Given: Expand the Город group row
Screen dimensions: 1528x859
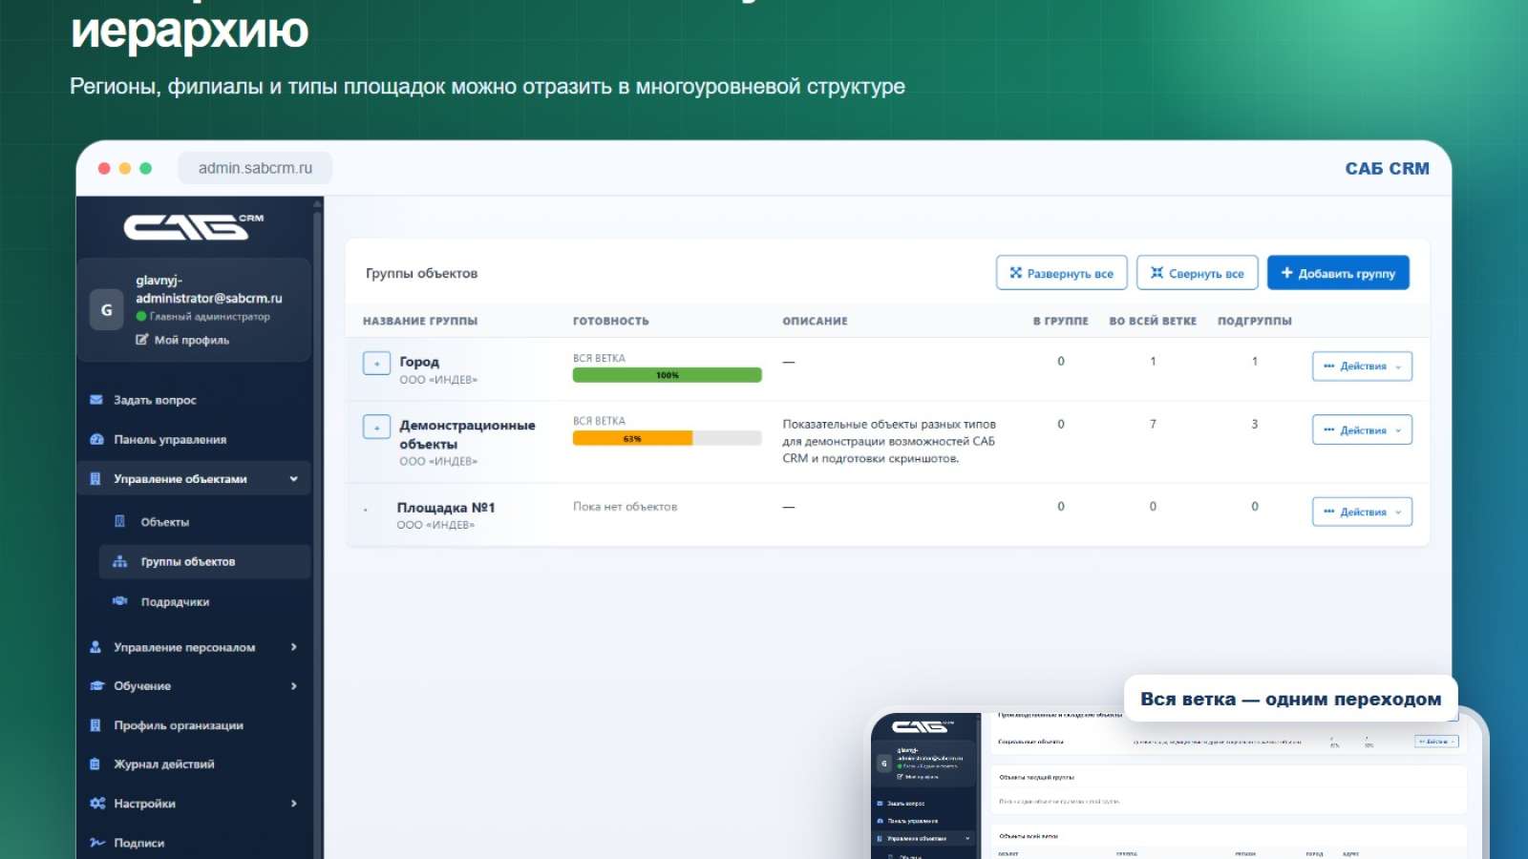Looking at the screenshot, I should 376,364.
